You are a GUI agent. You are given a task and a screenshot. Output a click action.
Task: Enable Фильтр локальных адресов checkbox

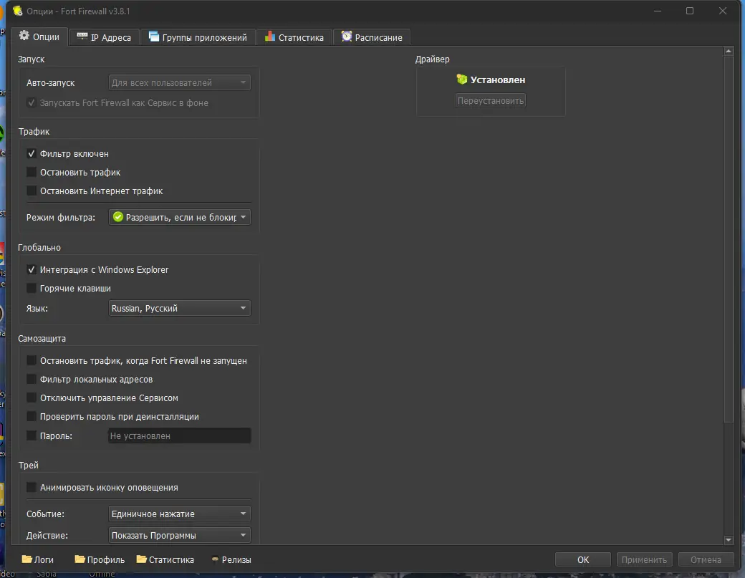pos(32,380)
